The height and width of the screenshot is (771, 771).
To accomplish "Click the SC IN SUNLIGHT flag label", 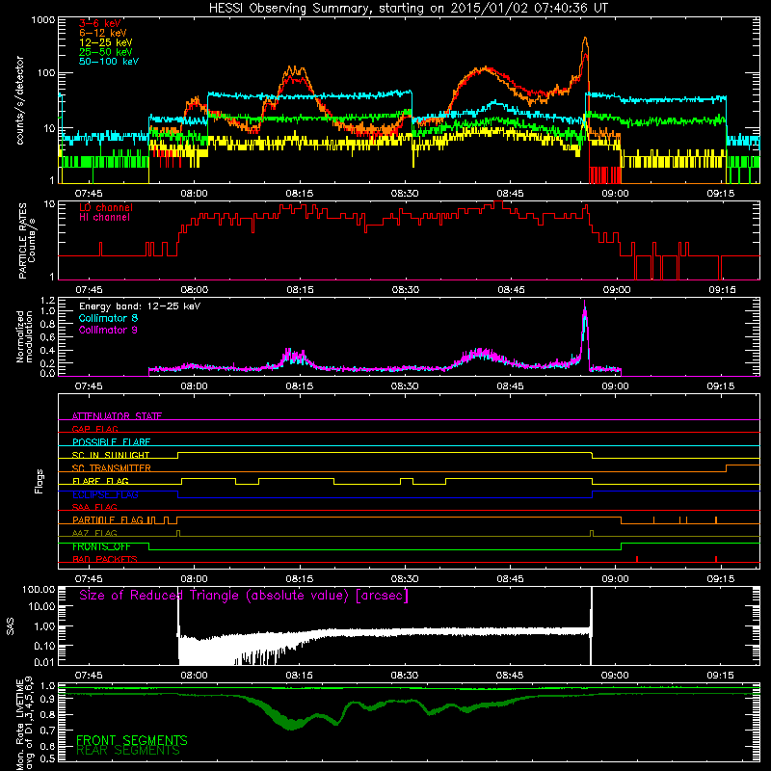I will [x=111, y=455].
